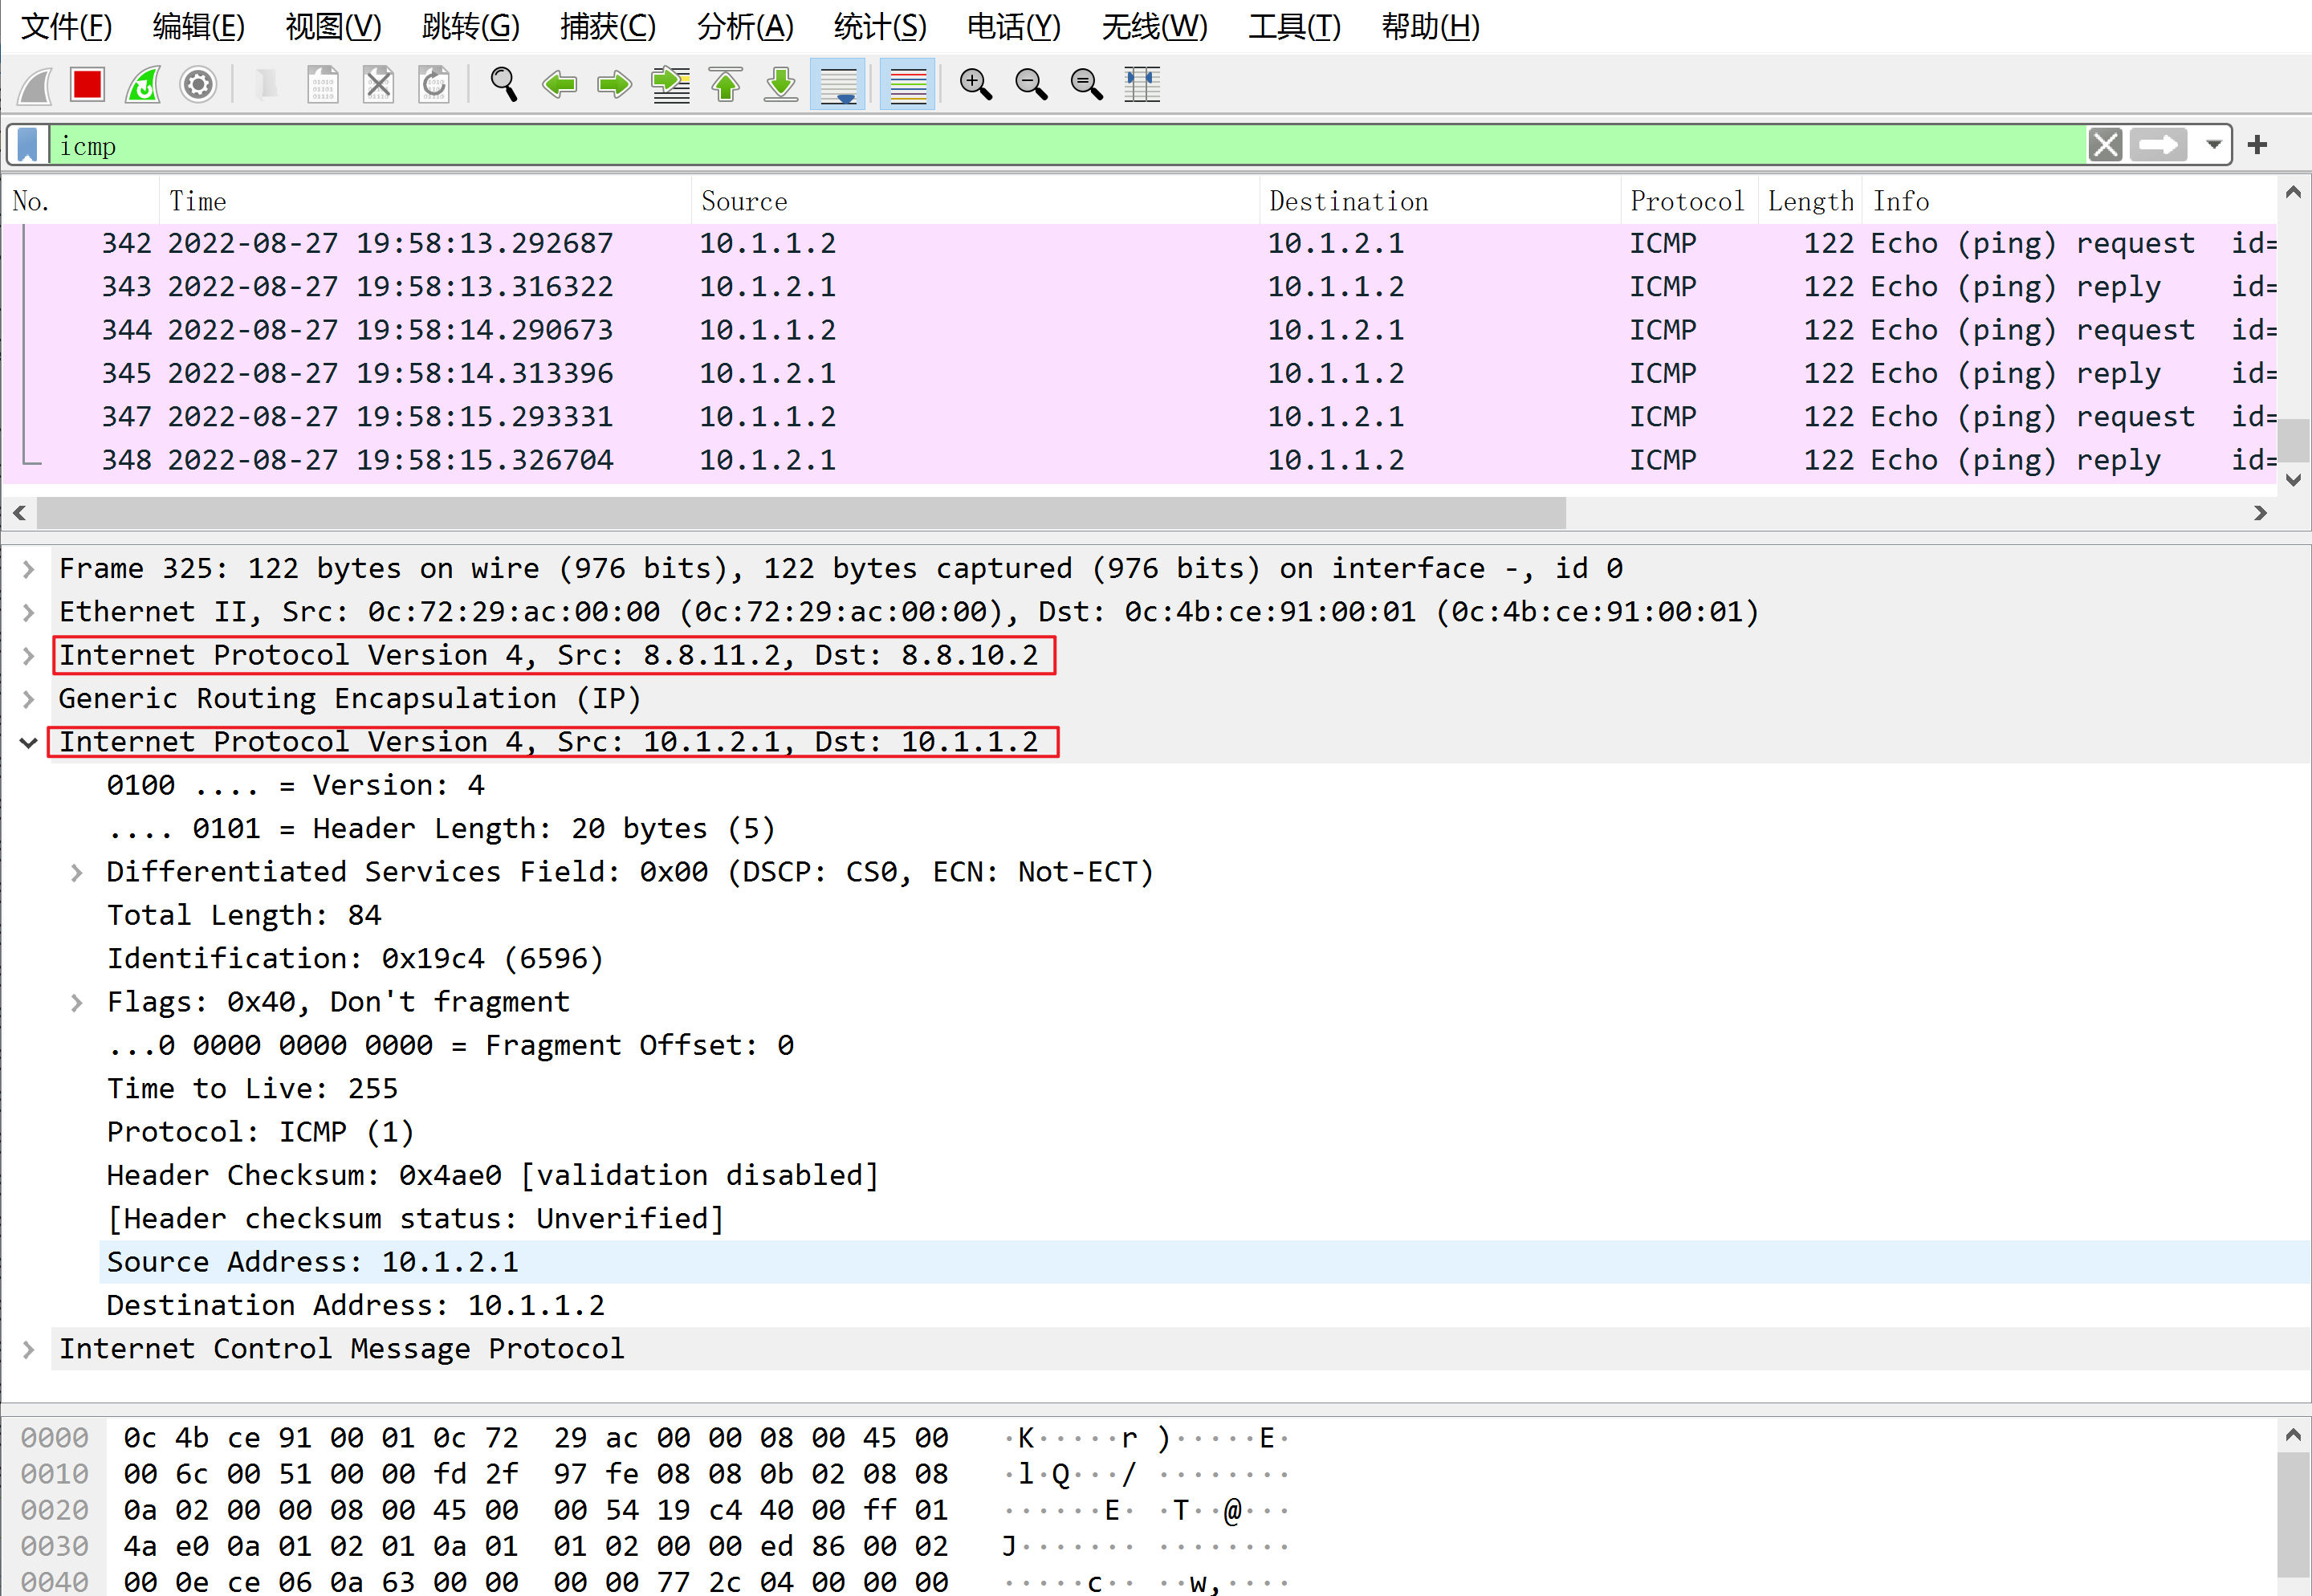Toggle packet colorization rules button
Image resolution: width=2312 pixels, height=1596 pixels.
pyautogui.click(x=908, y=85)
